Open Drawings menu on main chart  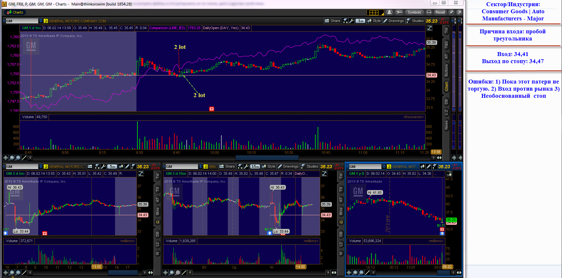click(x=394, y=21)
